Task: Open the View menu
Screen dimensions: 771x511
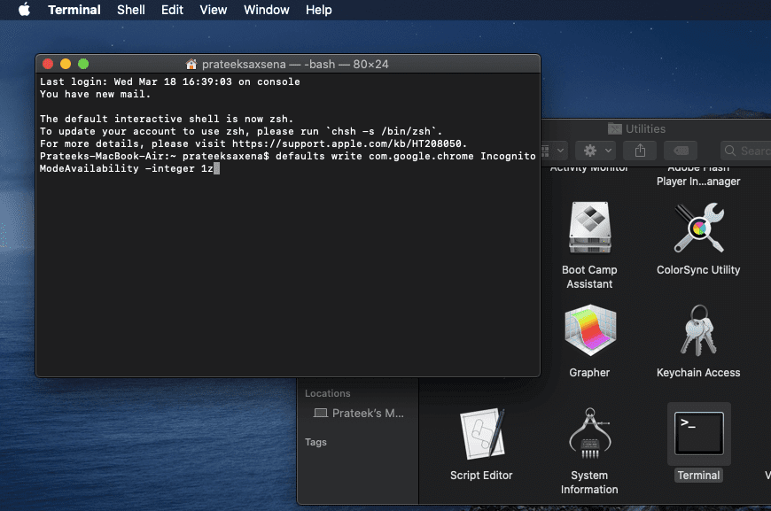Action: point(213,10)
